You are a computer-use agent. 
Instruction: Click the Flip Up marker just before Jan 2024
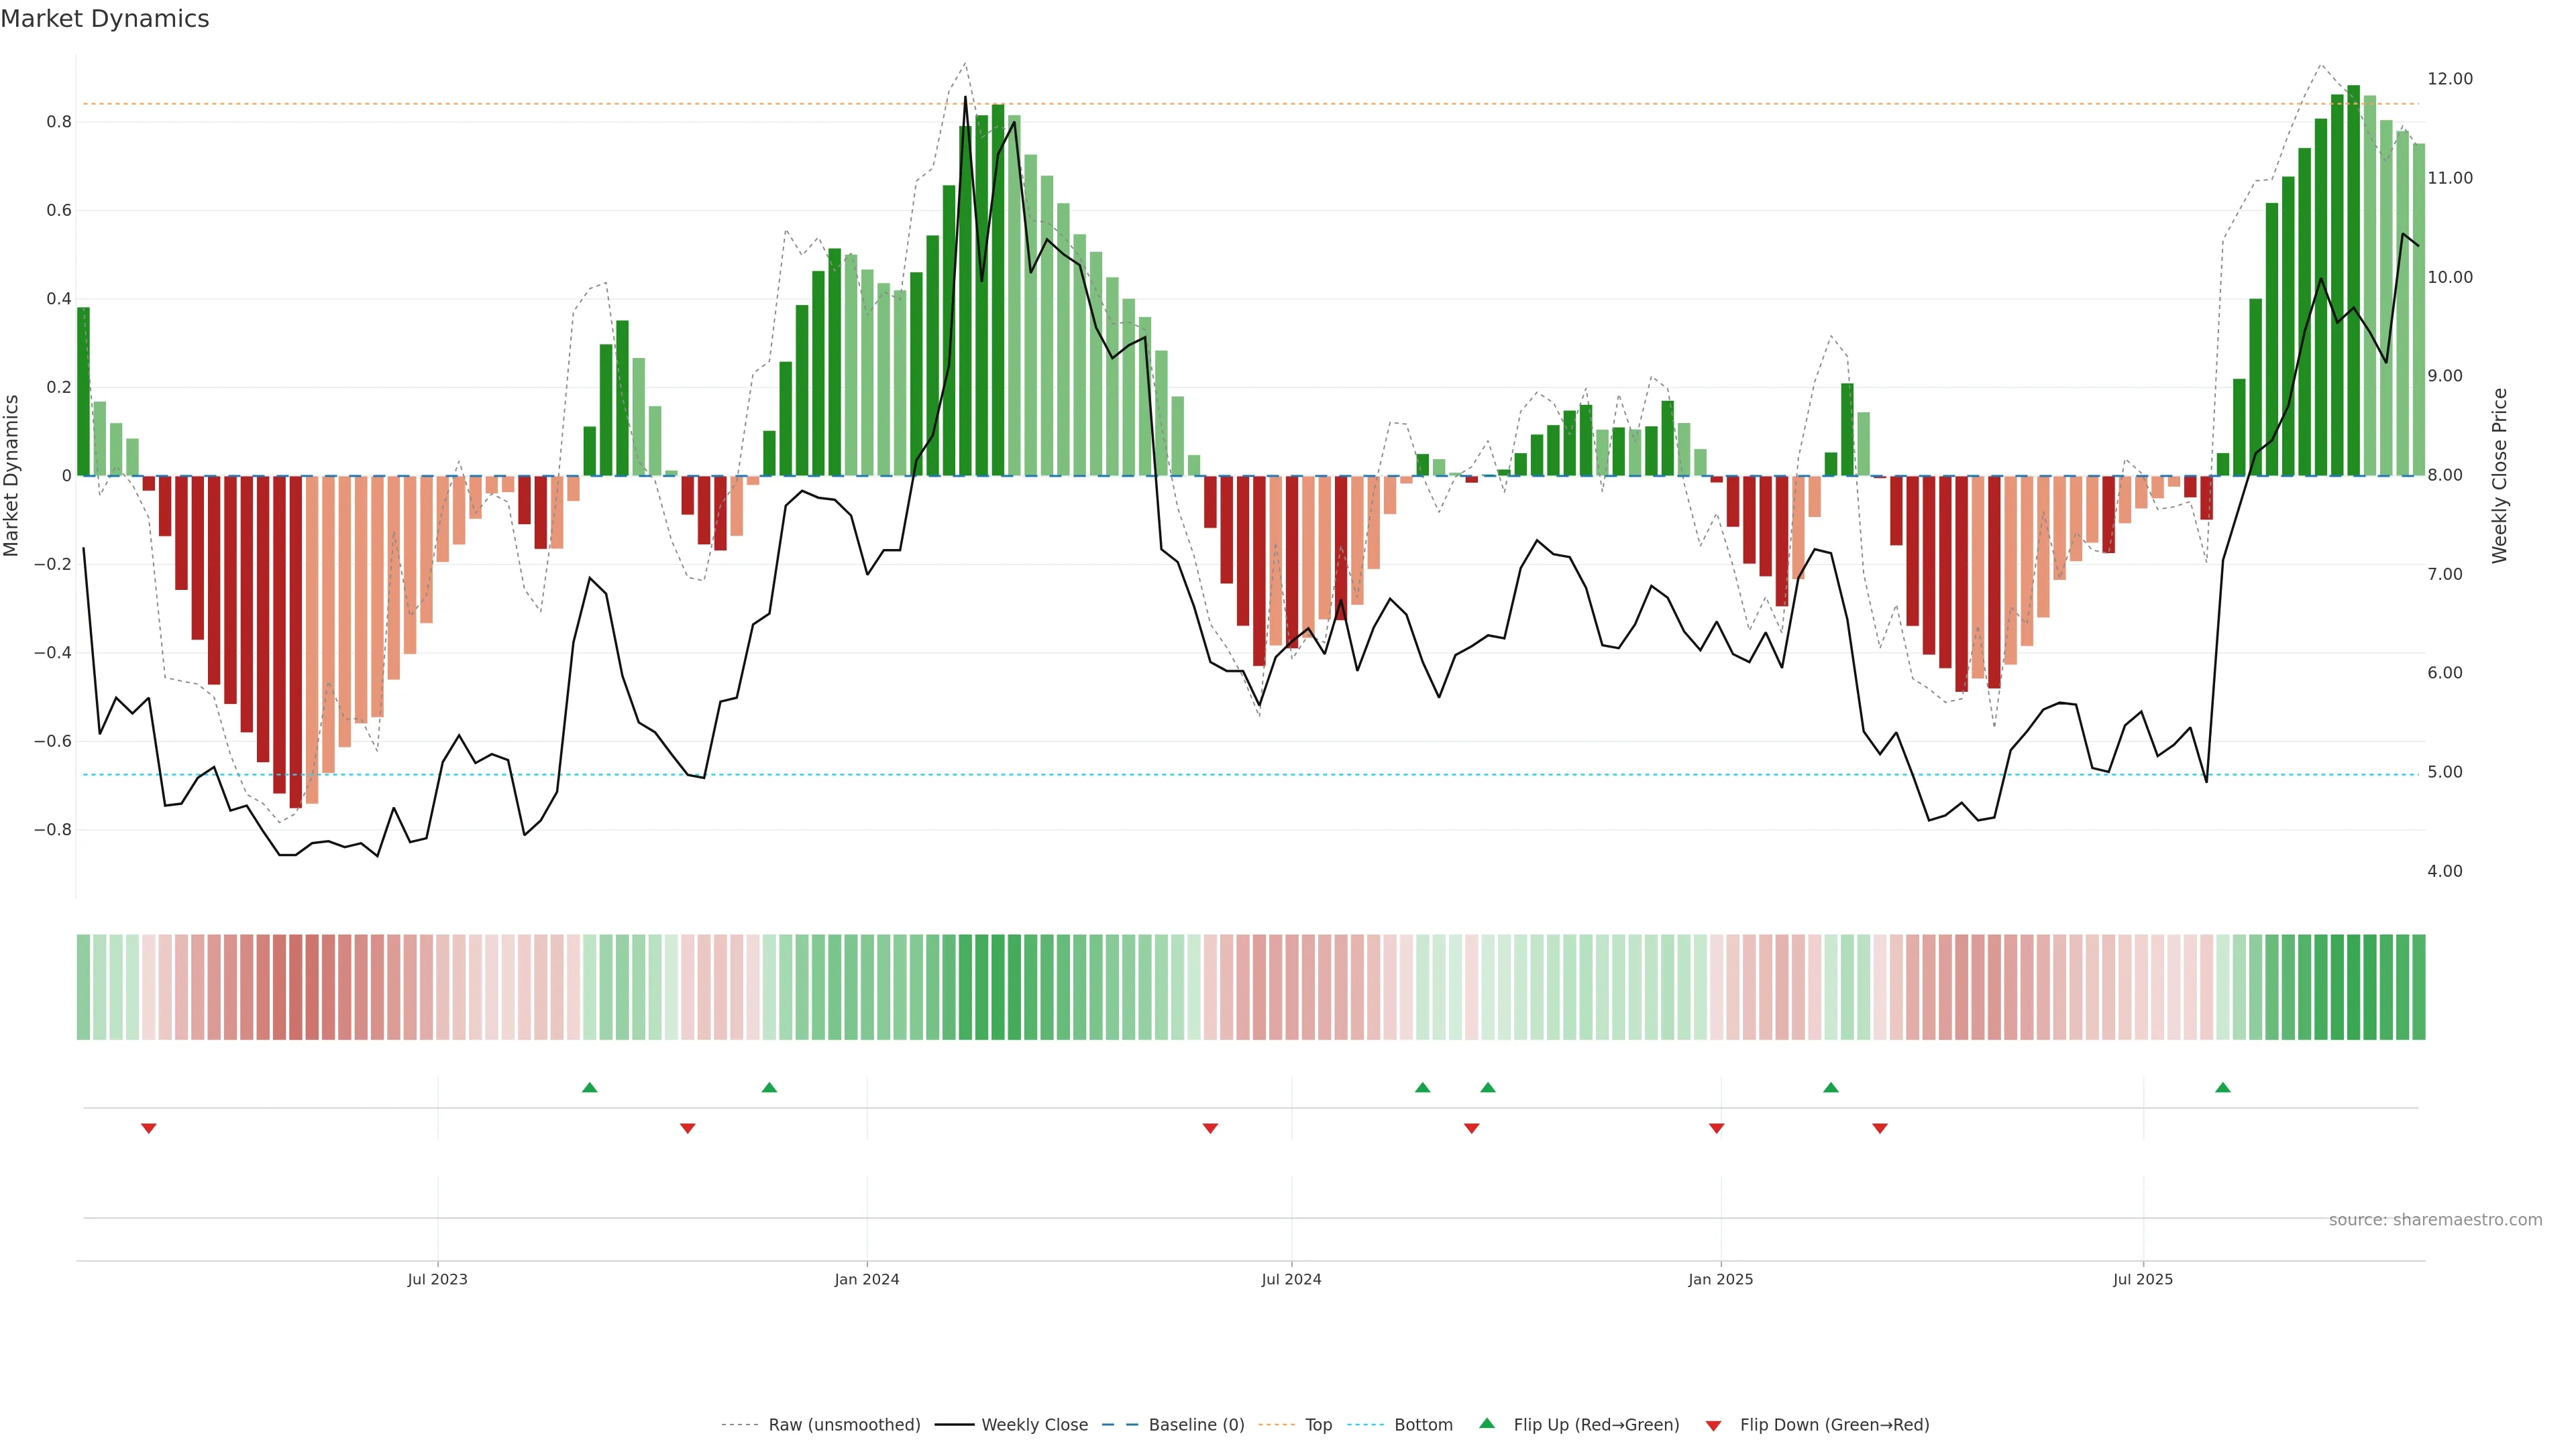point(769,1087)
